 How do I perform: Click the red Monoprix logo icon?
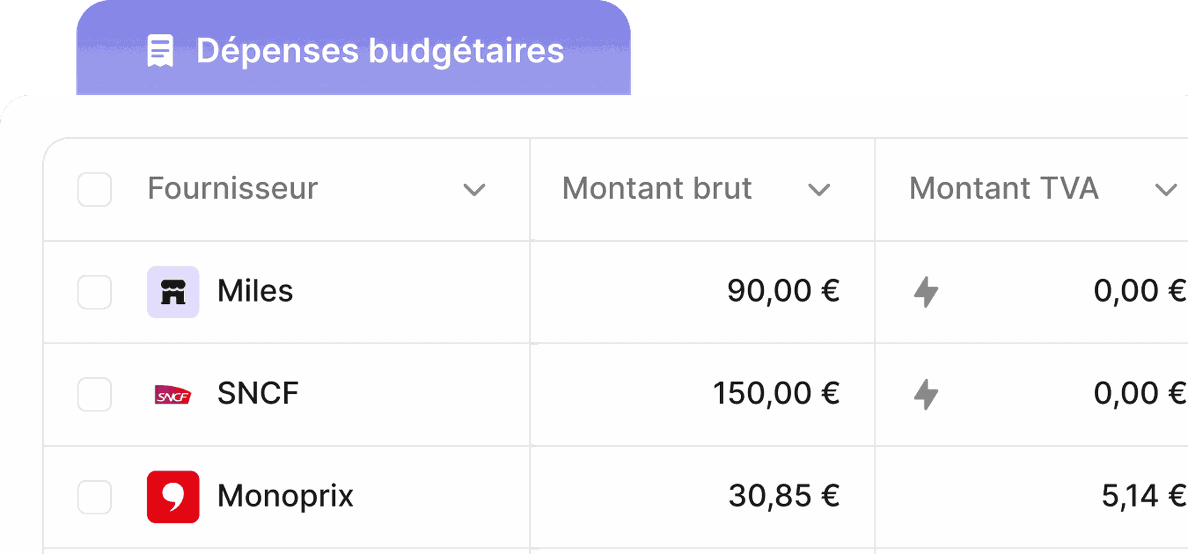(x=173, y=497)
